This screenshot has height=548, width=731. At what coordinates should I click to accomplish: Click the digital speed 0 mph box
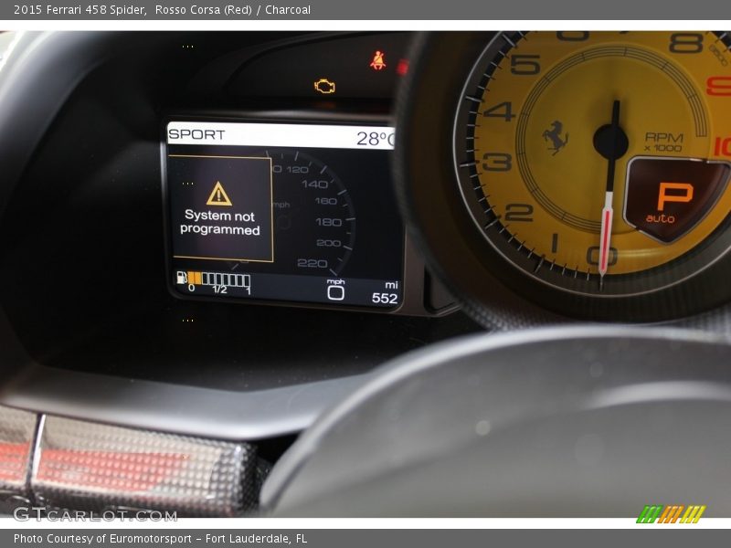[335, 291]
